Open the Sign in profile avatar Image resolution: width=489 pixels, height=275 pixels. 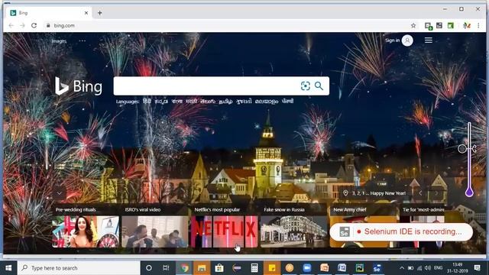coord(407,40)
